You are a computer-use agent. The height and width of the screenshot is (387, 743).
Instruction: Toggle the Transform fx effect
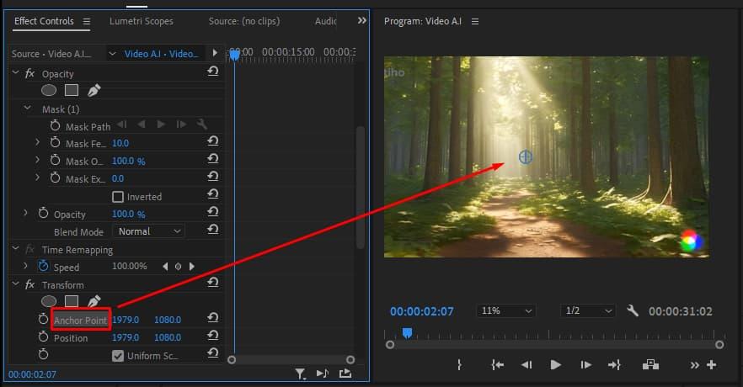click(x=29, y=284)
